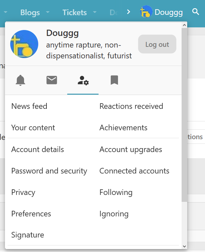This screenshot has width=205, height=252.
Task: Click the small avatar beside Douggg in navbar
Action: tap(145, 12)
